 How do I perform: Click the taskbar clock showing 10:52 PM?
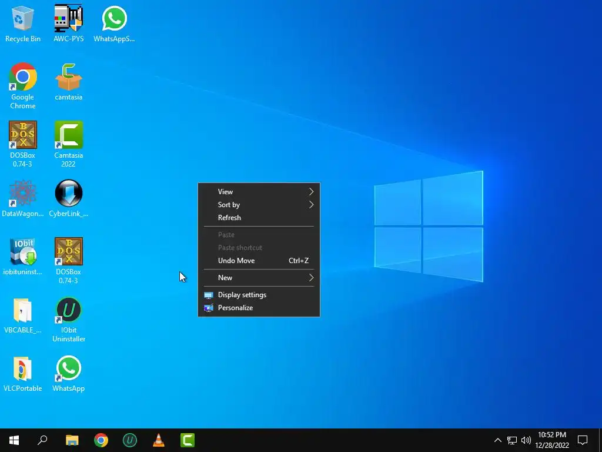[x=552, y=440]
